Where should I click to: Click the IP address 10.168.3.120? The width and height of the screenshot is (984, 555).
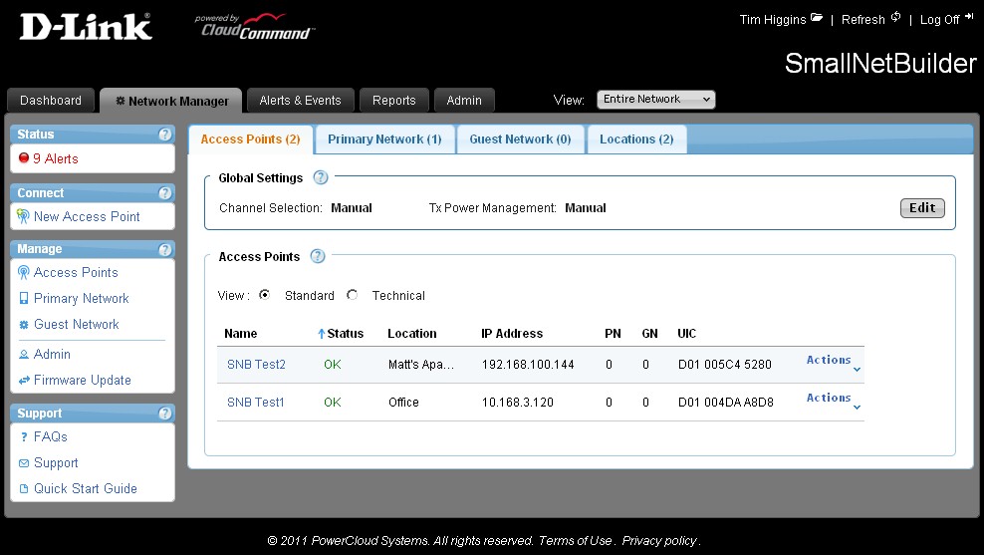tap(518, 402)
